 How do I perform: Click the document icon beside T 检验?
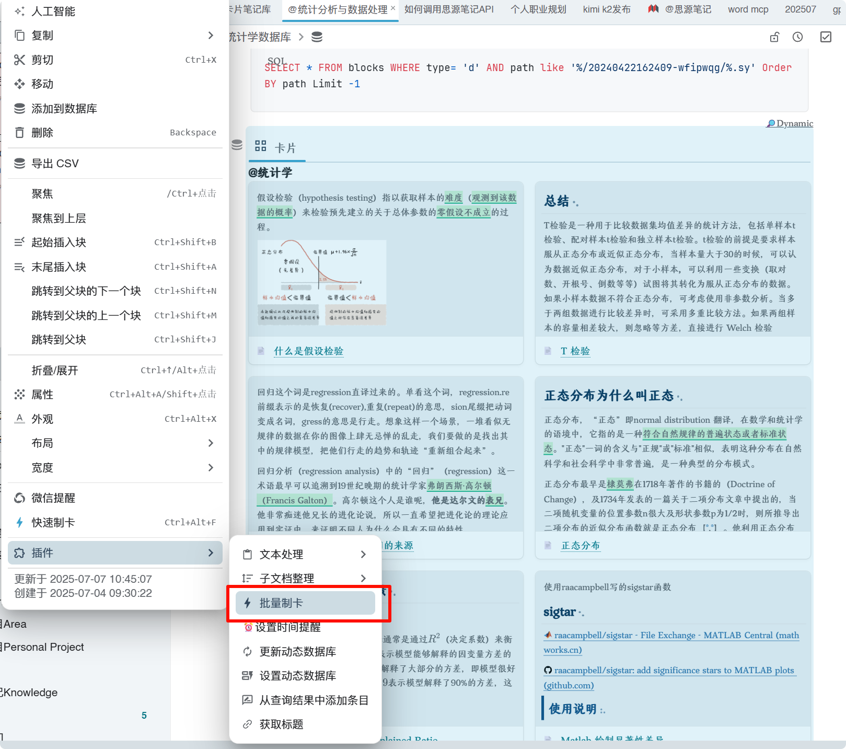548,351
